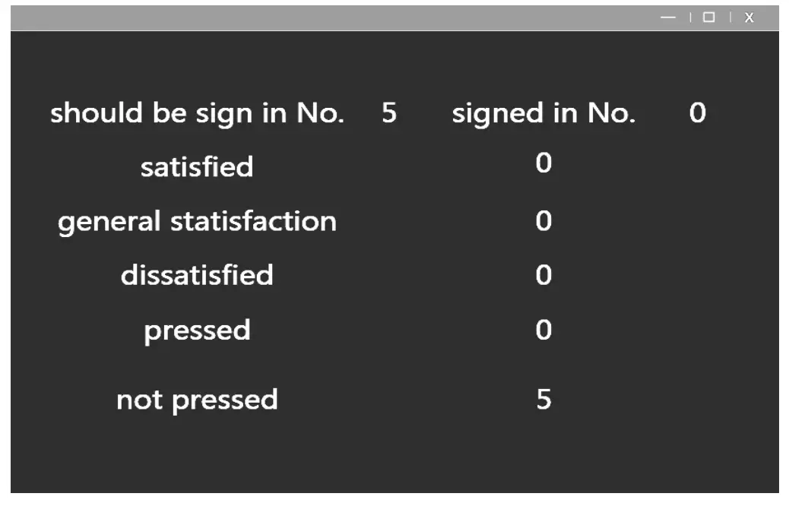Image resolution: width=789 pixels, height=506 pixels.
Task: Select the not pressed count 5
Action: pos(543,400)
